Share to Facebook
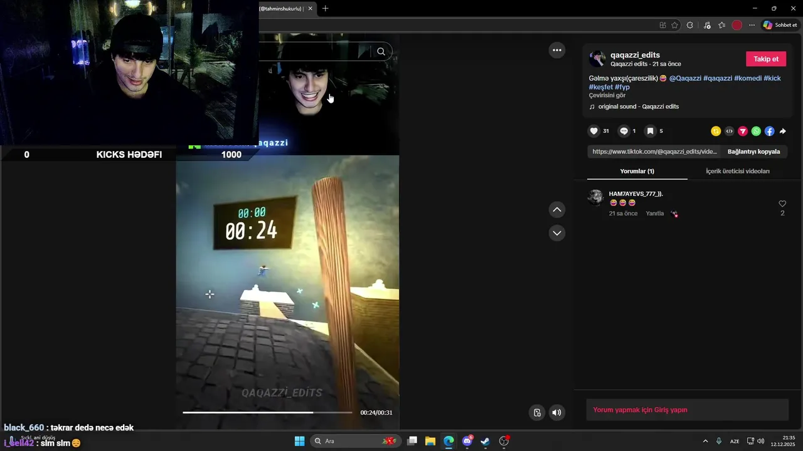This screenshot has height=451, width=803. (x=769, y=131)
